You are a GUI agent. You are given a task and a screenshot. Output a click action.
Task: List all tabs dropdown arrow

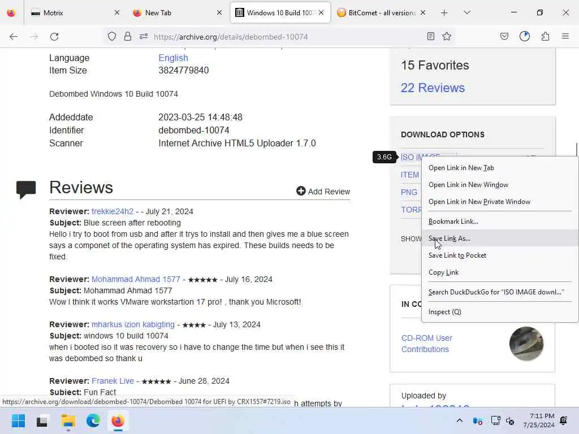[x=467, y=12]
